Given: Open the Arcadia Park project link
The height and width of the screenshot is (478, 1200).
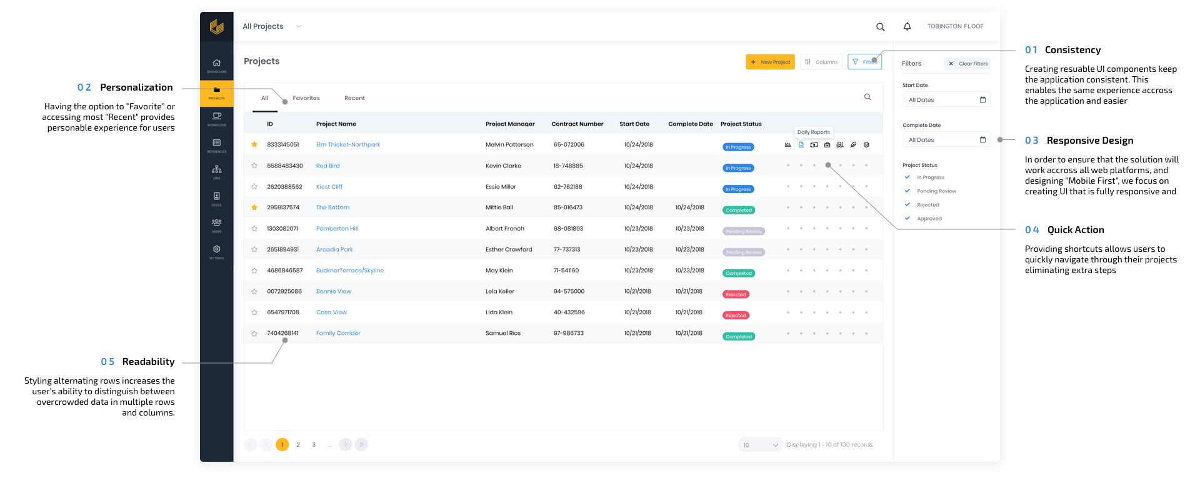Looking at the screenshot, I should pyautogui.click(x=334, y=250).
